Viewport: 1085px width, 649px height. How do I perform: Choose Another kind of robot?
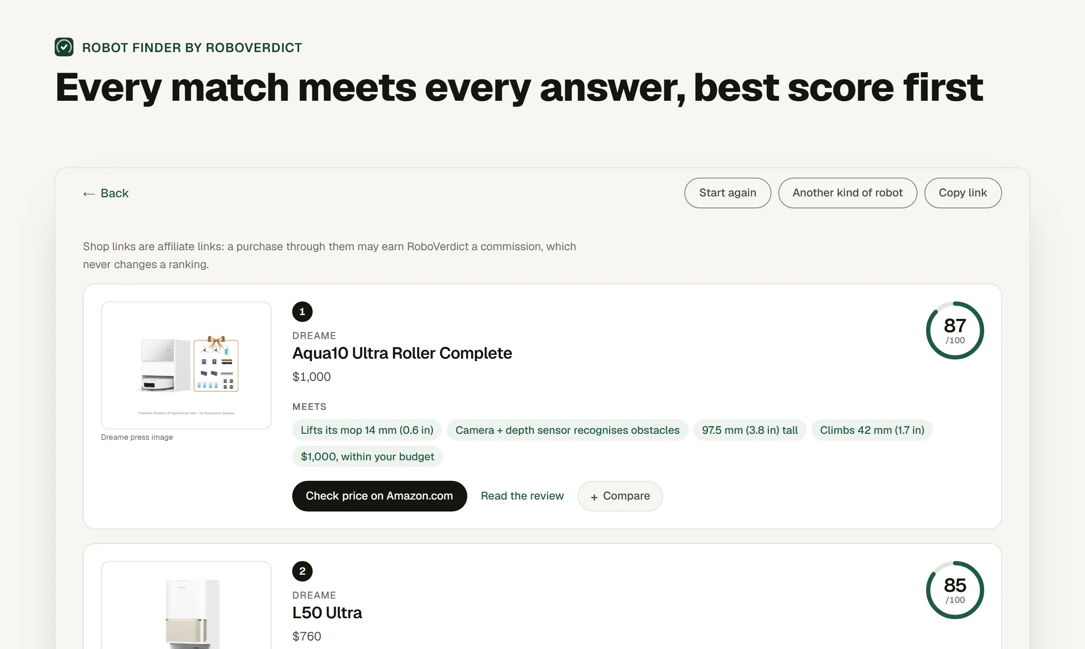point(847,193)
